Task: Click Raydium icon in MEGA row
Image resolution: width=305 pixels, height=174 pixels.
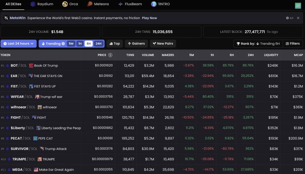Action: click(x=10, y=170)
